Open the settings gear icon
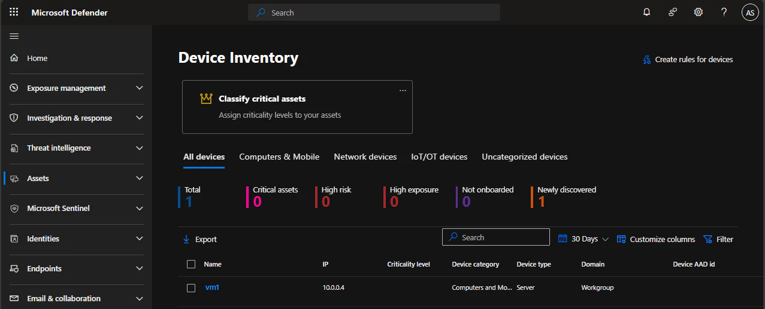This screenshot has width=765, height=309. (698, 12)
